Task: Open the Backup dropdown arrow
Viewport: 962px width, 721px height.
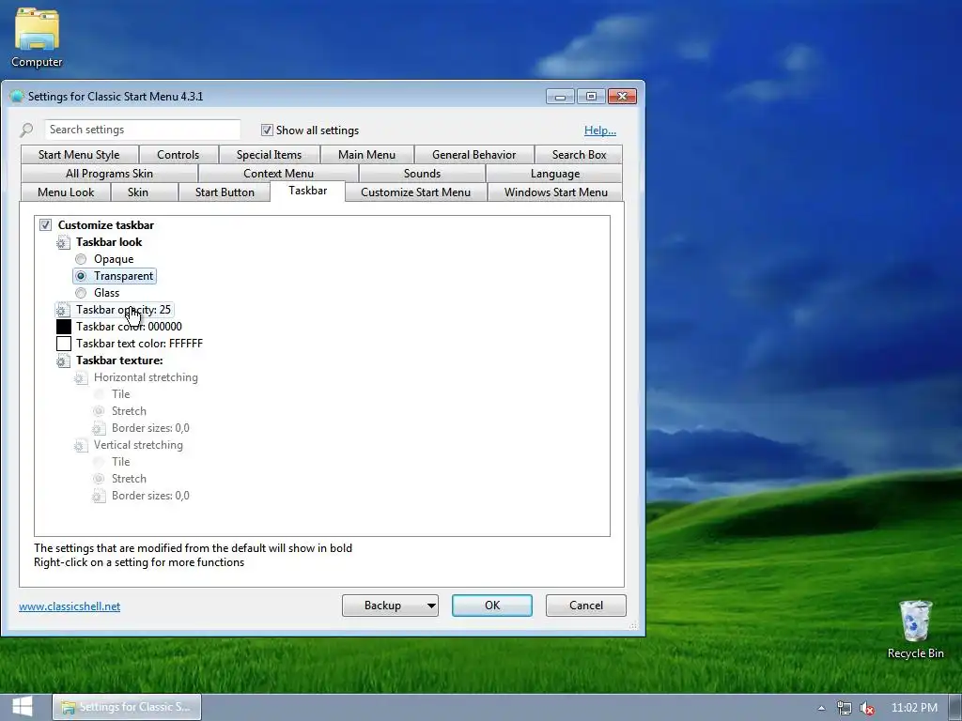Action: pyautogui.click(x=431, y=606)
